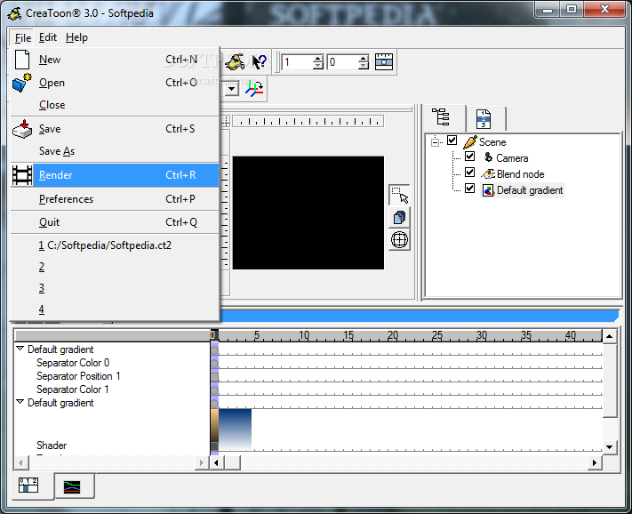Click the second frame value input field
632x514 pixels.
click(x=342, y=62)
